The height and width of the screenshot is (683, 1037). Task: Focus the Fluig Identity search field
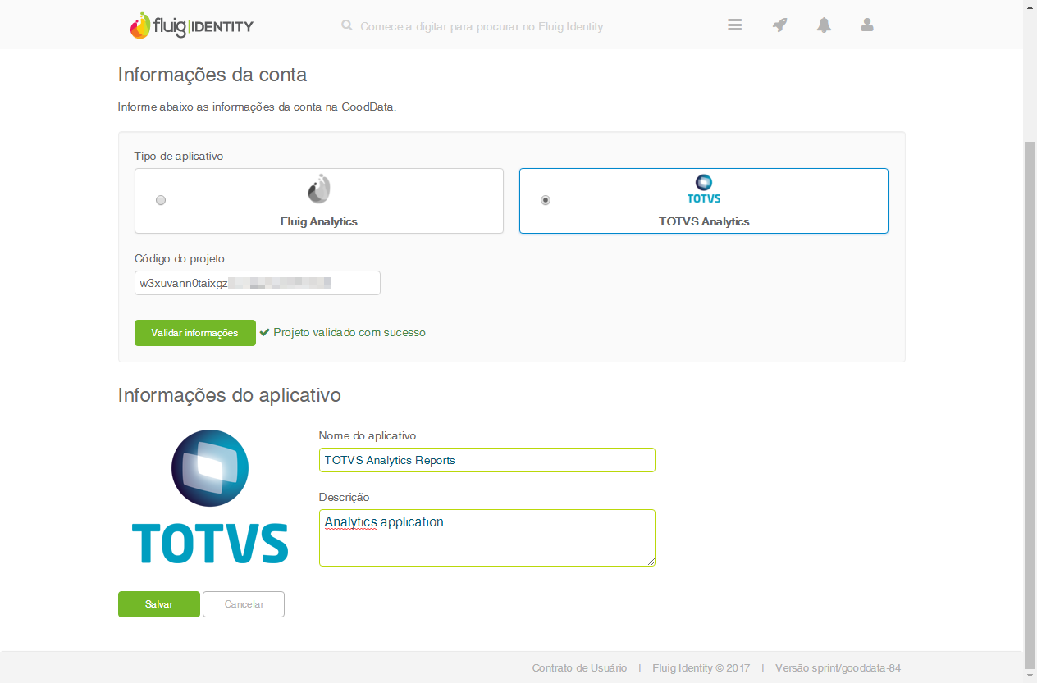point(497,26)
